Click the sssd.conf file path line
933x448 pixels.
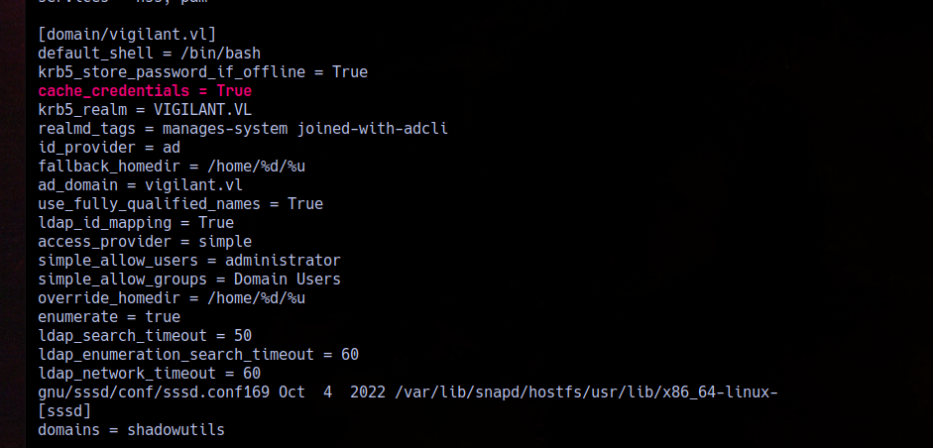coord(408,392)
